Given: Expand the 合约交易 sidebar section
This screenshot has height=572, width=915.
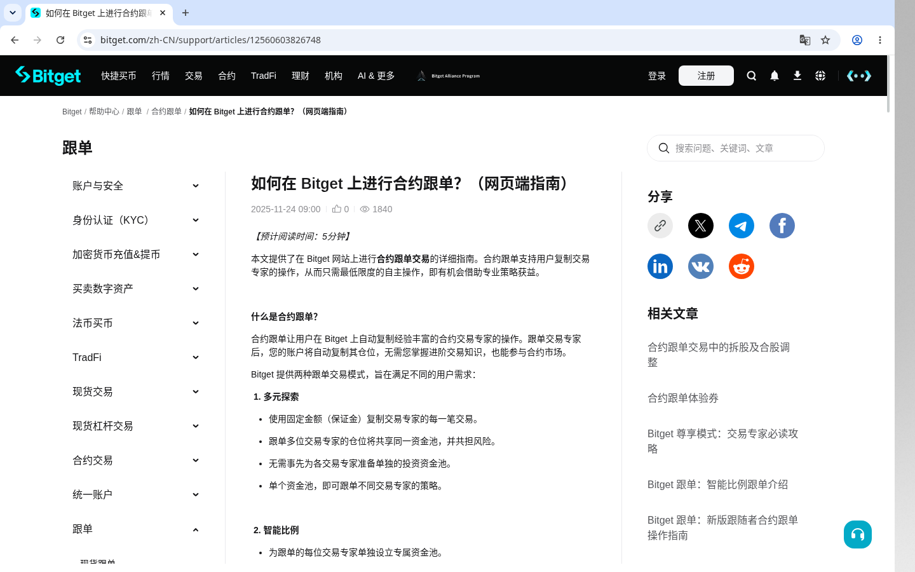Looking at the screenshot, I should pos(136,460).
